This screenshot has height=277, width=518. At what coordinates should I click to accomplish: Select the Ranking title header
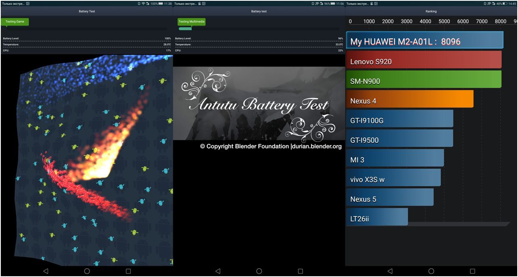[x=431, y=11]
